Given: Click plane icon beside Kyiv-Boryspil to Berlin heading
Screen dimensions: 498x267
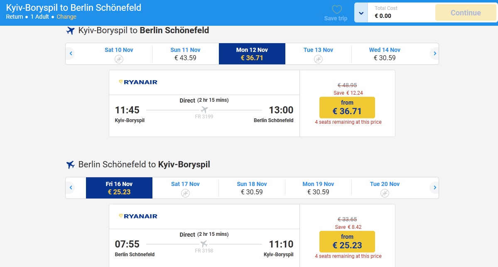Looking at the screenshot, I should click(x=71, y=30).
